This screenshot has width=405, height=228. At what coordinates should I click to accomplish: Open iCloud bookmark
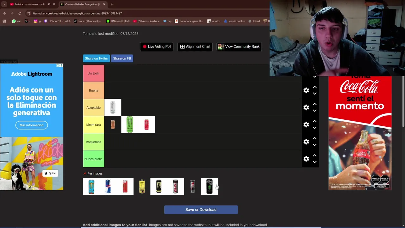254,21
